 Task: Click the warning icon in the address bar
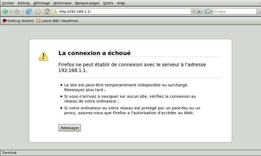55,11
